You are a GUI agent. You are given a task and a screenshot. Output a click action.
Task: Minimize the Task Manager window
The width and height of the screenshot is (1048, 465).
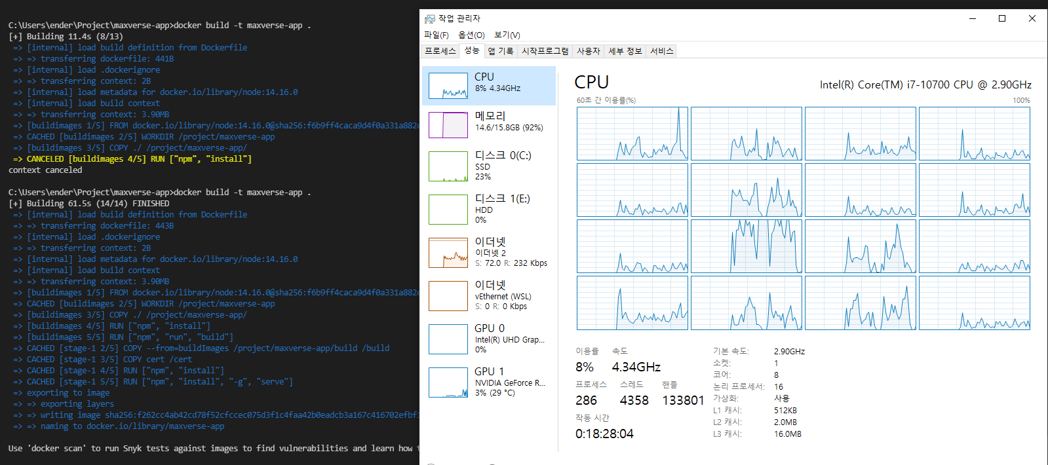pyautogui.click(x=972, y=18)
